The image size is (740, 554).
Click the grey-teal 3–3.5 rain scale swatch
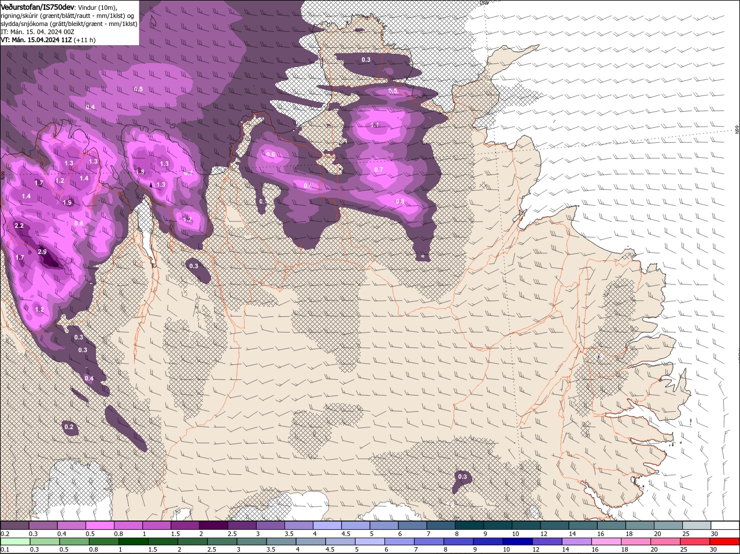point(252,541)
